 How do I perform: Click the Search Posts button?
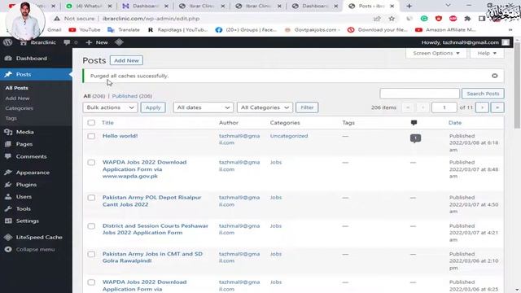(x=483, y=94)
